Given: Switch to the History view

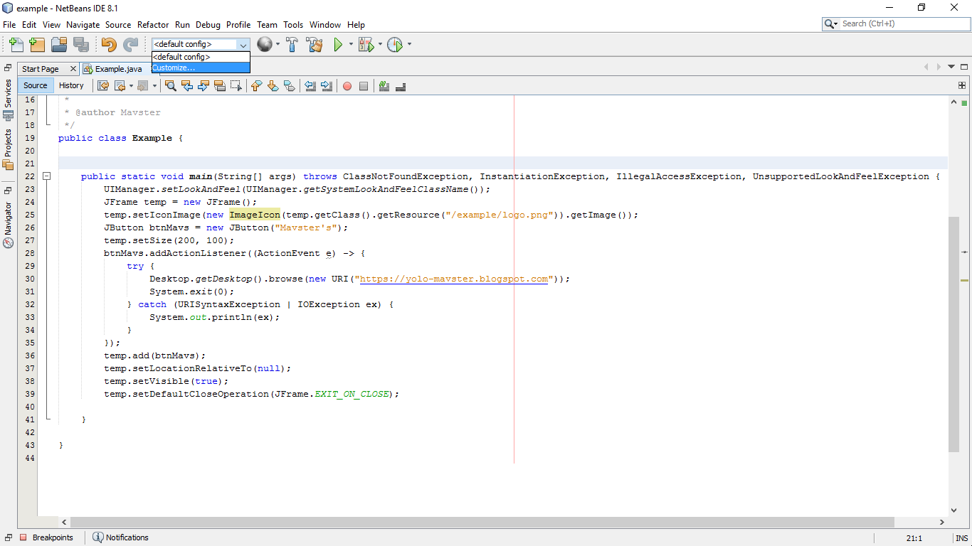Looking at the screenshot, I should click(72, 85).
